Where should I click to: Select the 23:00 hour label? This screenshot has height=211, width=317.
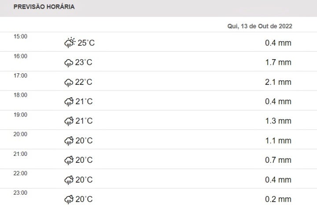click(x=21, y=192)
